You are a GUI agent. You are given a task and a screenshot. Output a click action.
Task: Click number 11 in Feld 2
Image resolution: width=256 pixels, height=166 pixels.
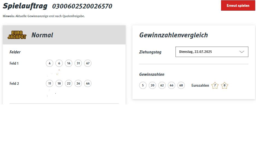coord(49,84)
